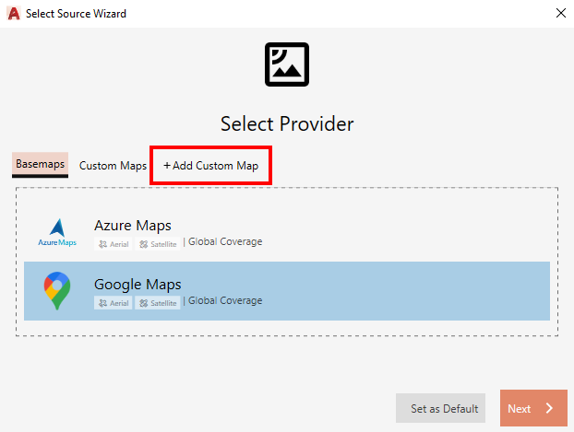Click + Add Custom Map
Image resolution: width=574 pixels, height=432 pixels.
pos(210,166)
